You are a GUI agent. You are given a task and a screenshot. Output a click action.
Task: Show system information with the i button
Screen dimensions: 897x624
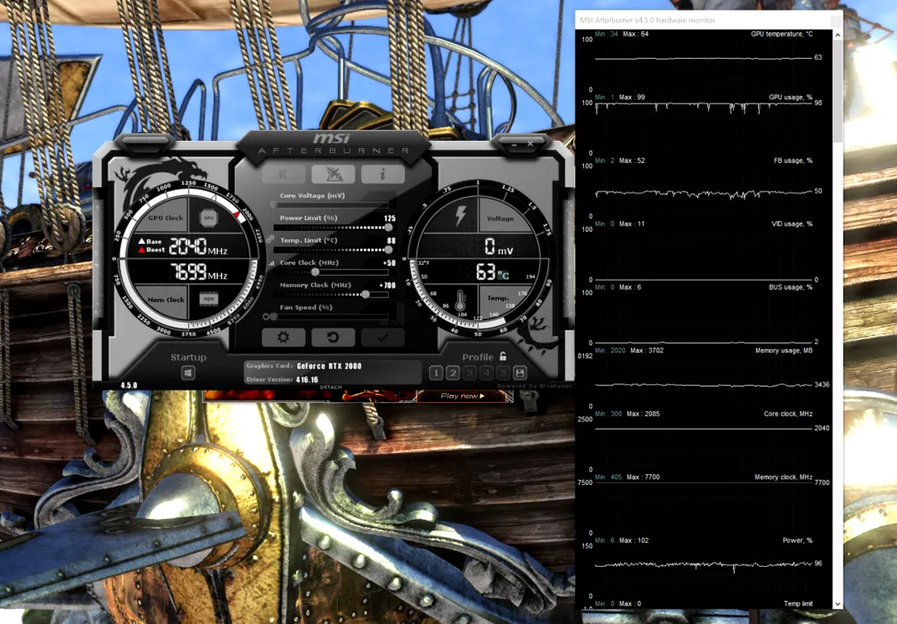coord(383,175)
